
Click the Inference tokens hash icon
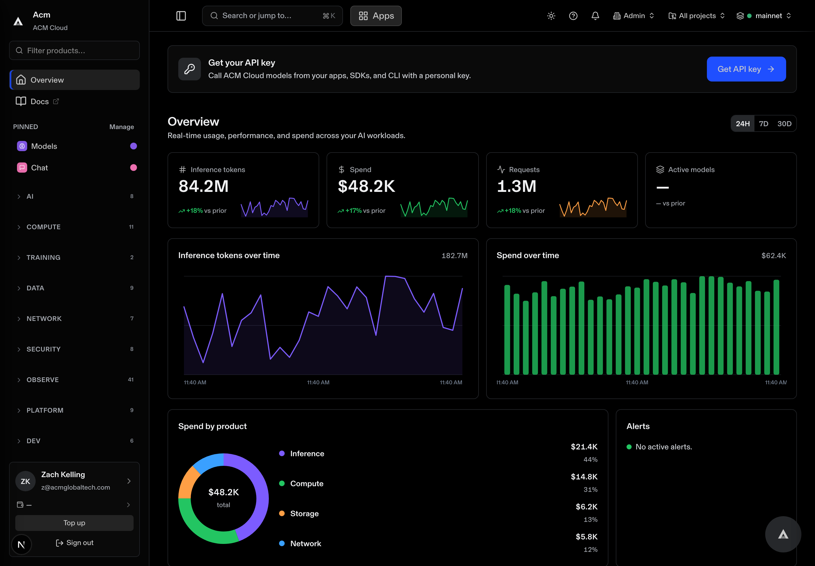click(x=182, y=170)
